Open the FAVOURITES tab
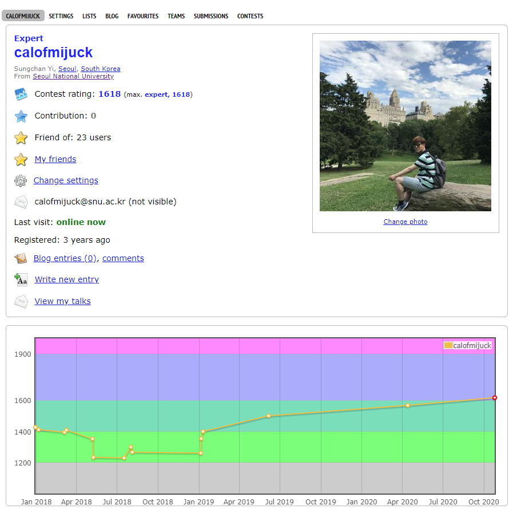Image resolution: width=513 pixels, height=513 pixels. [142, 16]
